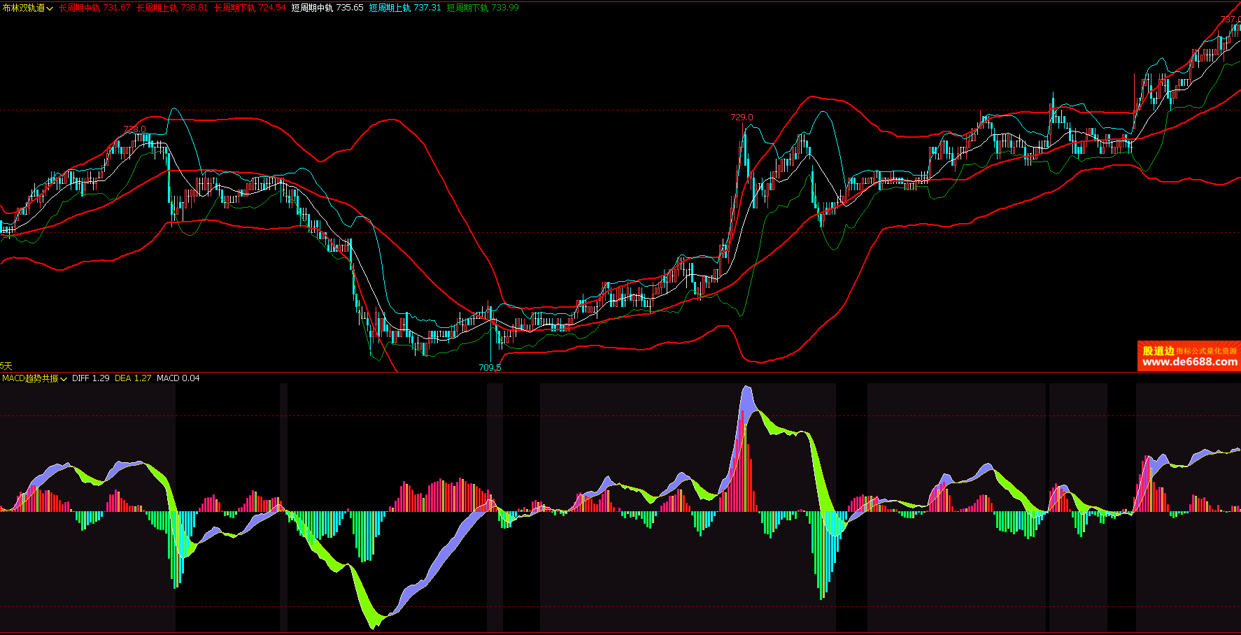The width and height of the screenshot is (1241, 635).
Task: Click the MACD 0.04 value
Action: tap(178, 378)
